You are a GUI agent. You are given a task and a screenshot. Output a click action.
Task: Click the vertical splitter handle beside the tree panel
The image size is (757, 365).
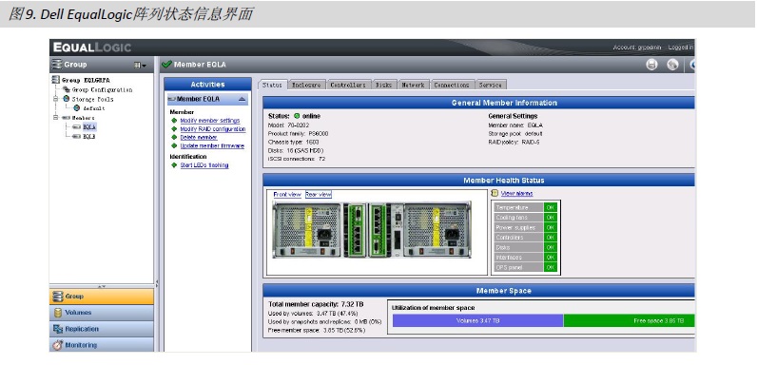[156, 284]
